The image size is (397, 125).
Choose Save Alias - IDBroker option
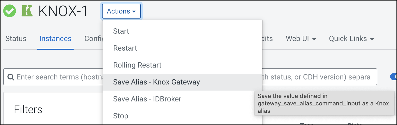[147, 99]
